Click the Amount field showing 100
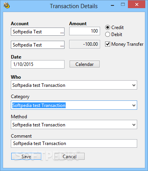The image size is (148, 171). 85,31
